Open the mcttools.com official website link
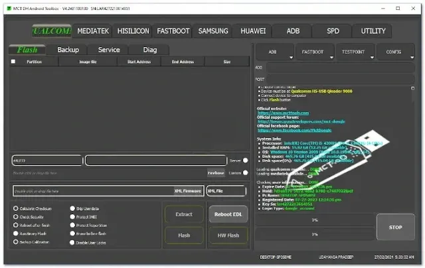Screen dimensions: 425x268 (283, 113)
